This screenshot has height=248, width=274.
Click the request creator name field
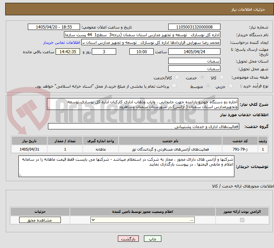[151, 42]
